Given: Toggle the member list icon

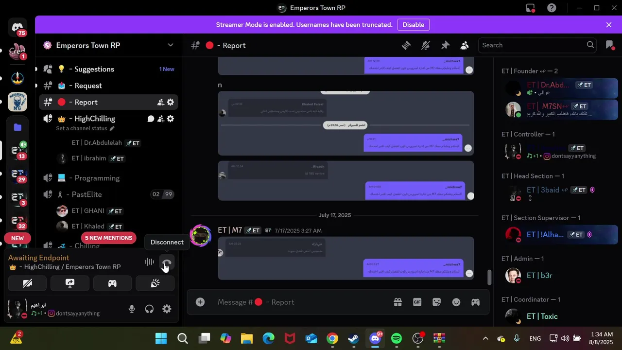Looking at the screenshot, I should [x=465, y=45].
